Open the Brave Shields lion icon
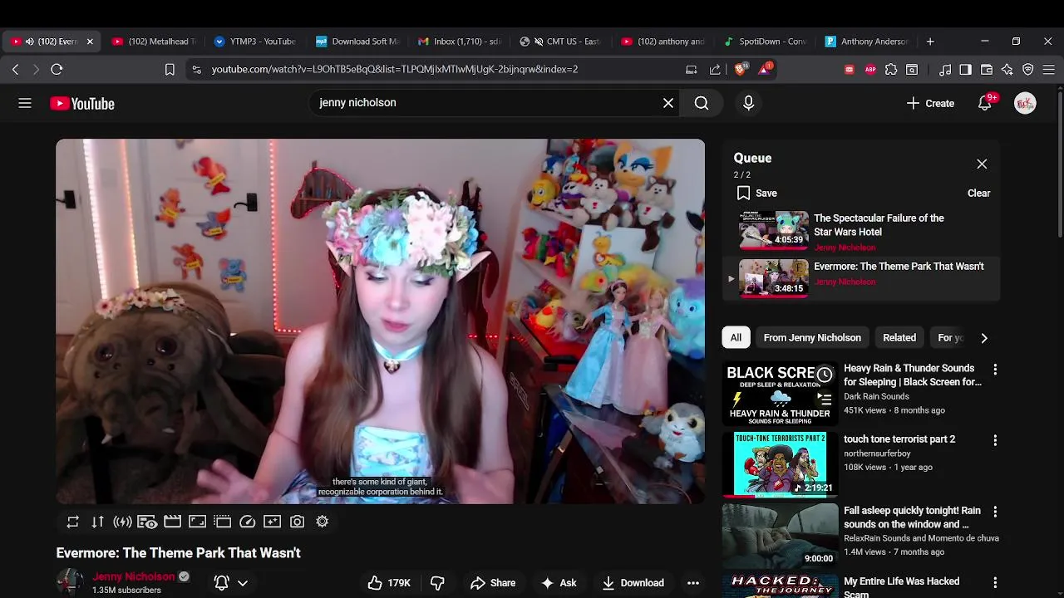Viewport: 1064px width, 598px height. pos(740,70)
